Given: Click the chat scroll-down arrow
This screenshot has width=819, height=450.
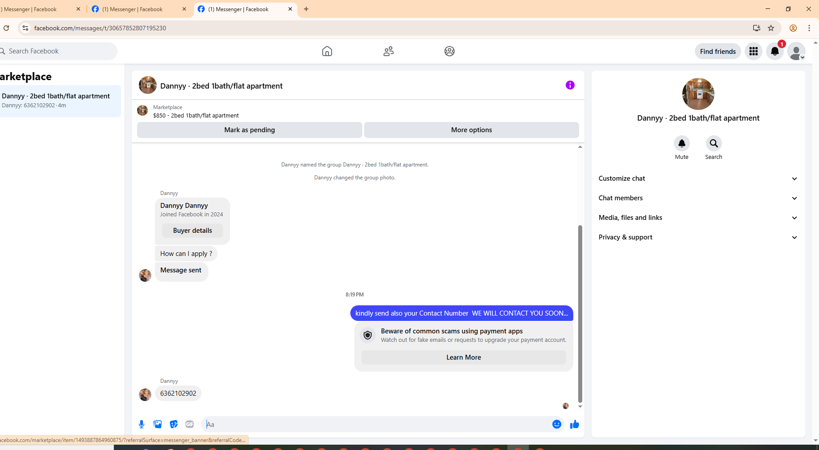Looking at the screenshot, I should (580, 406).
